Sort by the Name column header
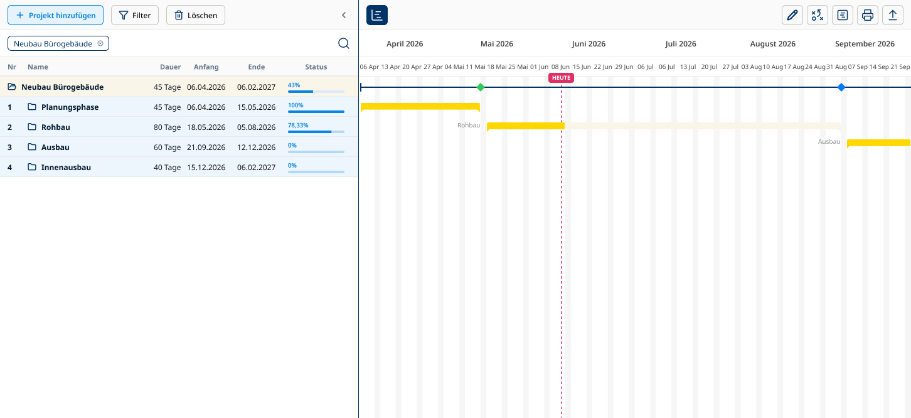The image size is (911, 418). [x=38, y=67]
